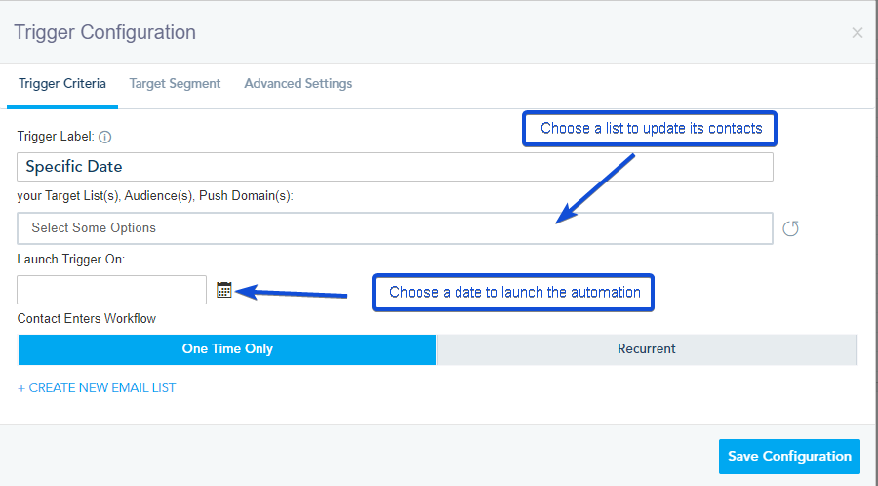Click the 'Choose a date to launch' callout
Viewport: 878px width, 486px height.
(x=513, y=292)
